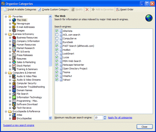Click the Business Resources briefcase icon

[x=14, y=38]
